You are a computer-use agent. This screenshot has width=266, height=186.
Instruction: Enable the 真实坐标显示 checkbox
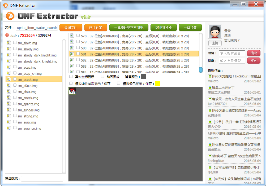pos(71,77)
